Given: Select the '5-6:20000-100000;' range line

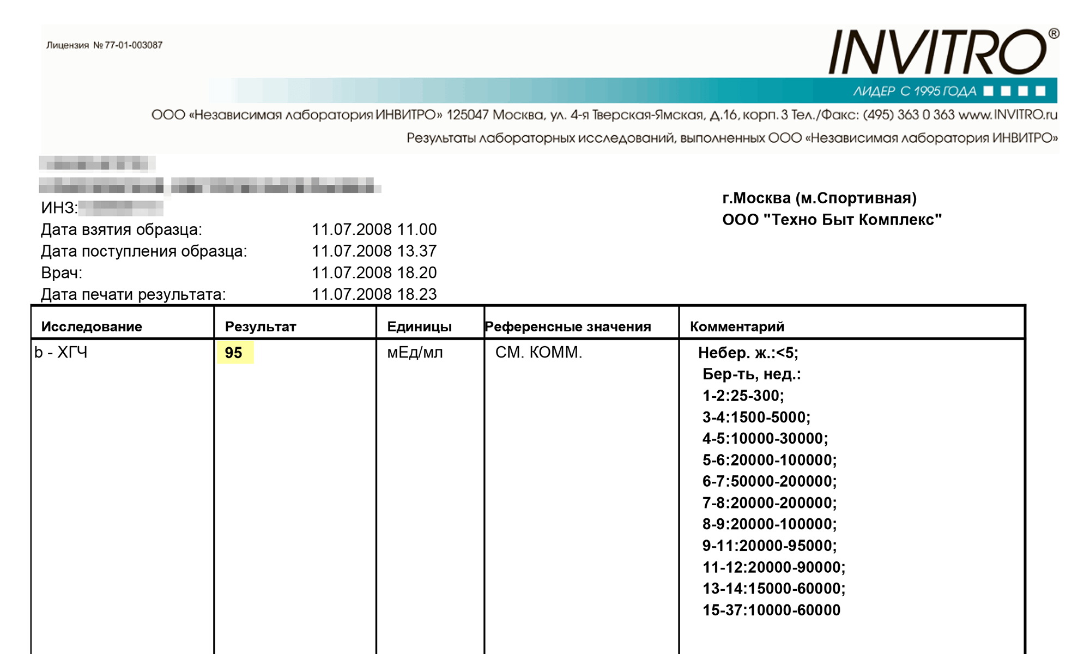Looking at the screenshot, I should tap(770, 460).
